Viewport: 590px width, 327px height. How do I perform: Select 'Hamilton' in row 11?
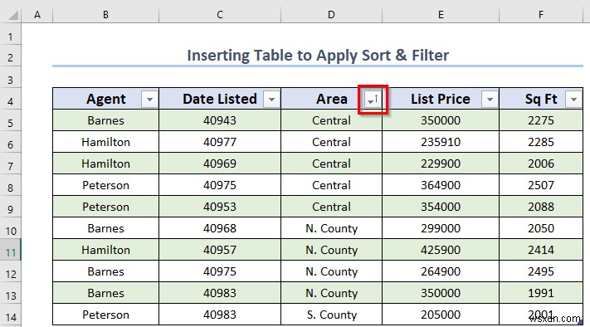click(x=105, y=250)
